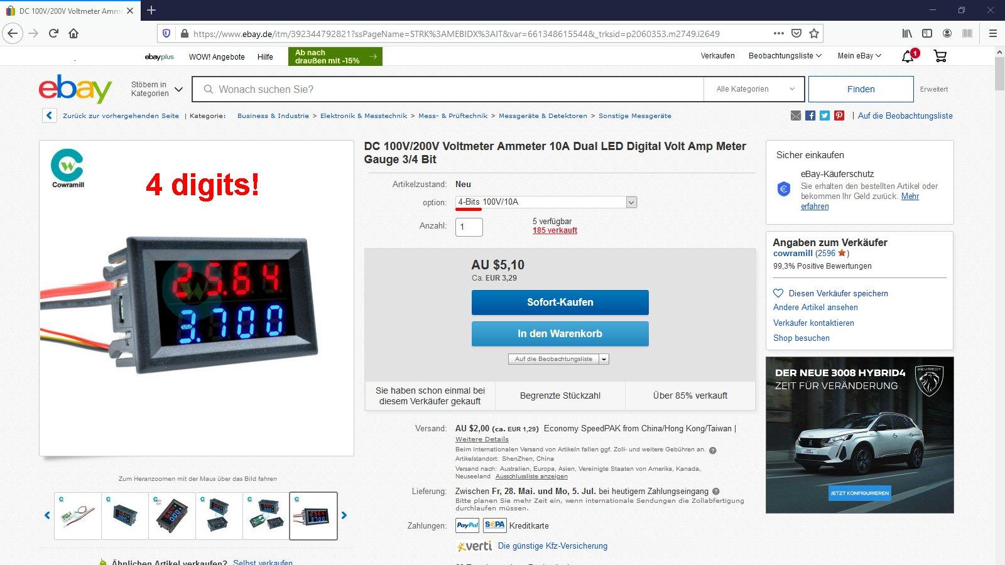Go to the eBay homepage logo
Viewport: 1005px width, 565px height.
[x=75, y=89]
